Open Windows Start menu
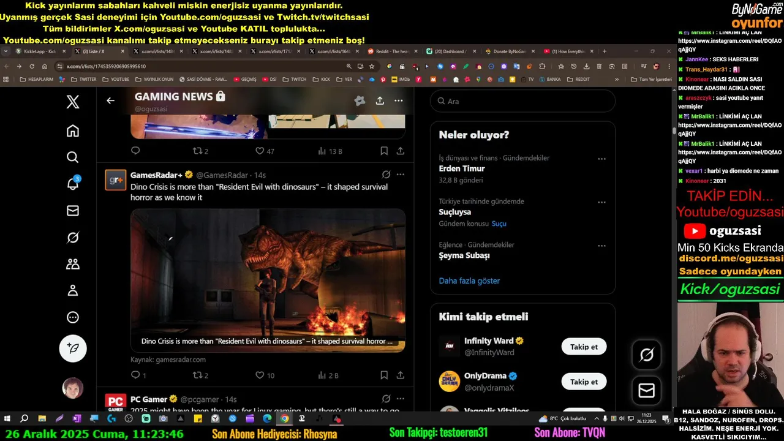Viewport: 784px width, 441px height. point(7,419)
